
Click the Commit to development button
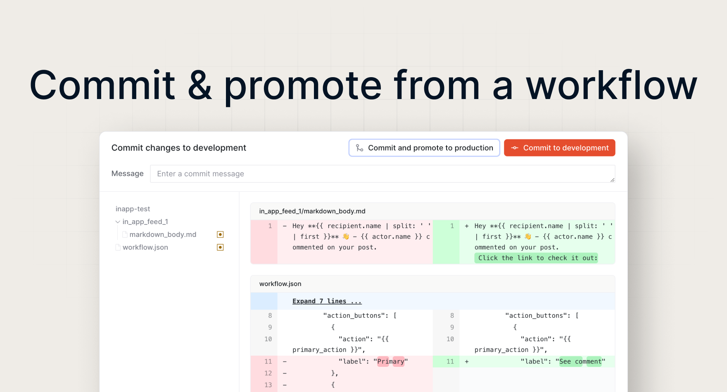[560, 148]
